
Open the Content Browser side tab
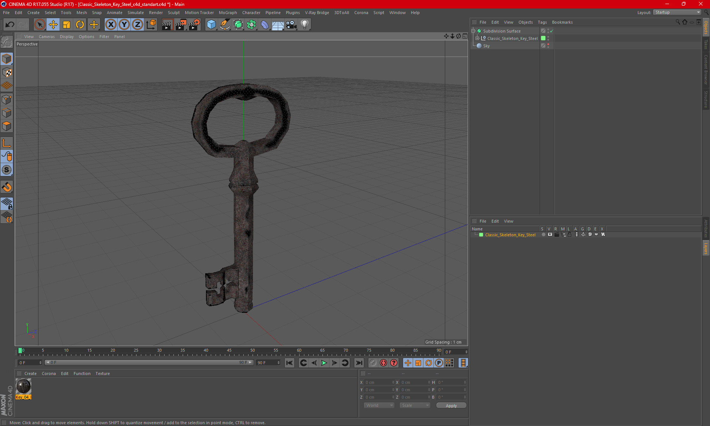pyautogui.click(x=706, y=70)
